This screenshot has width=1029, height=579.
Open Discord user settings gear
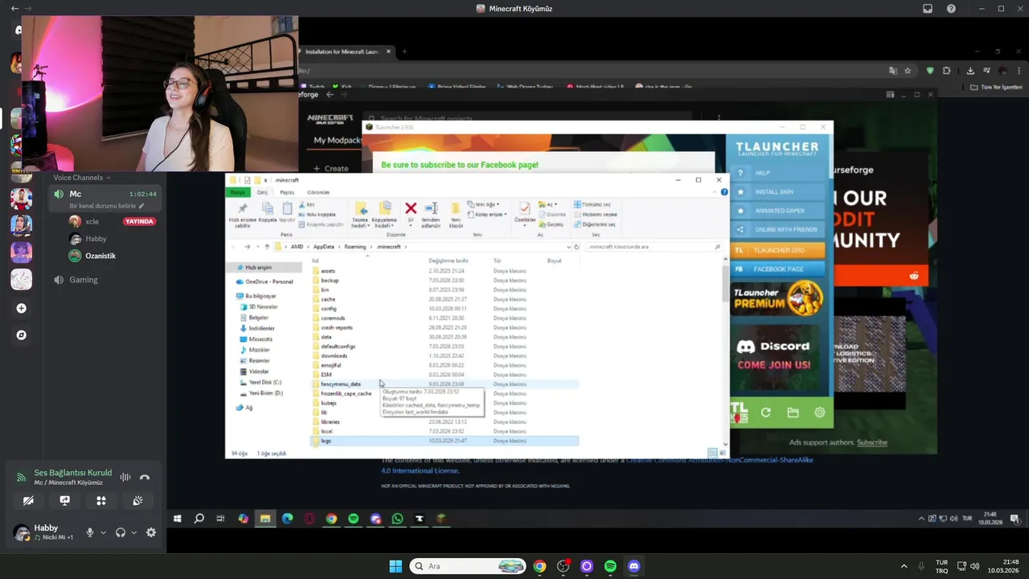(151, 532)
